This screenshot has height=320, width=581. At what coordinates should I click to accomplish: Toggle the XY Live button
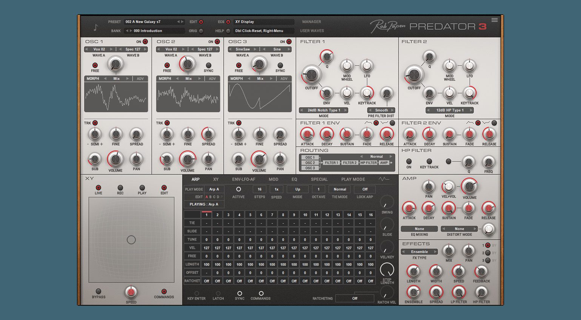98,187
